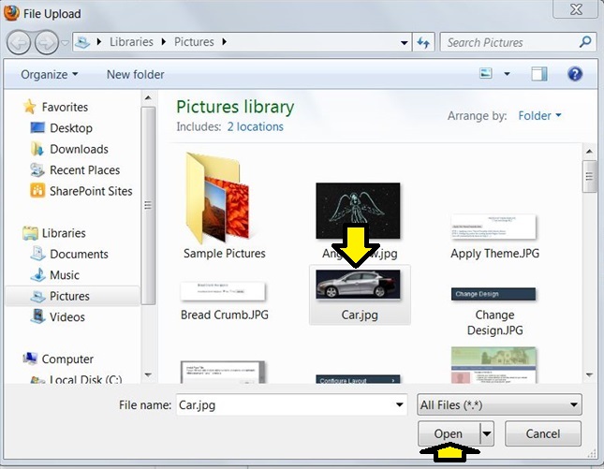Click the Open button

[449, 433]
